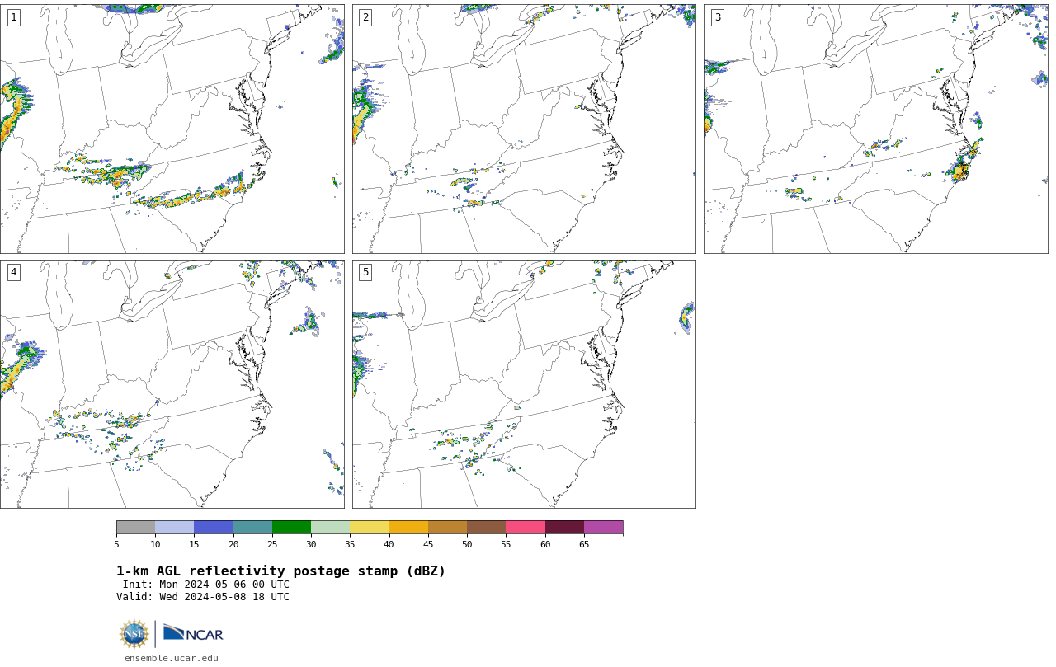Click the tan 45-50 dBZ swatch
The height and width of the screenshot is (667, 1056).
(x=447, y=528)
